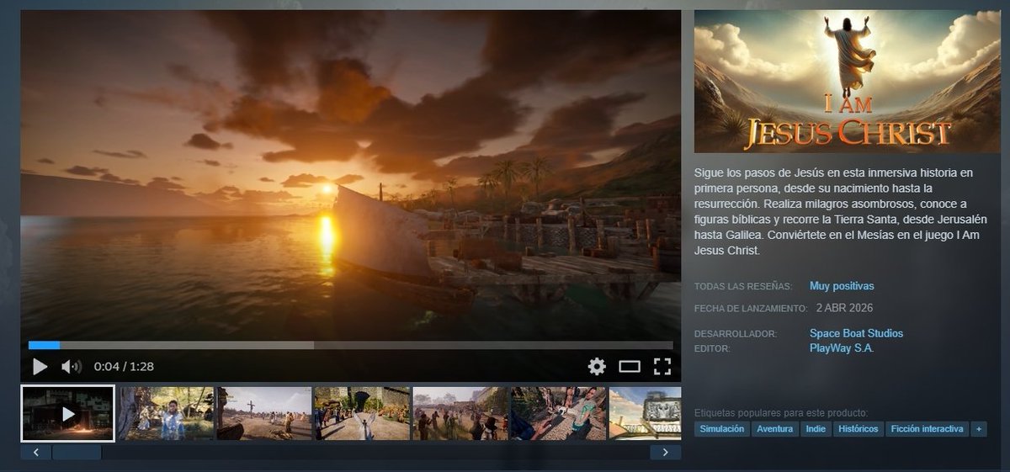Click the DESARROLLADOR label
The height and width of the screenshot is (472, 1010).
(736, 334)
